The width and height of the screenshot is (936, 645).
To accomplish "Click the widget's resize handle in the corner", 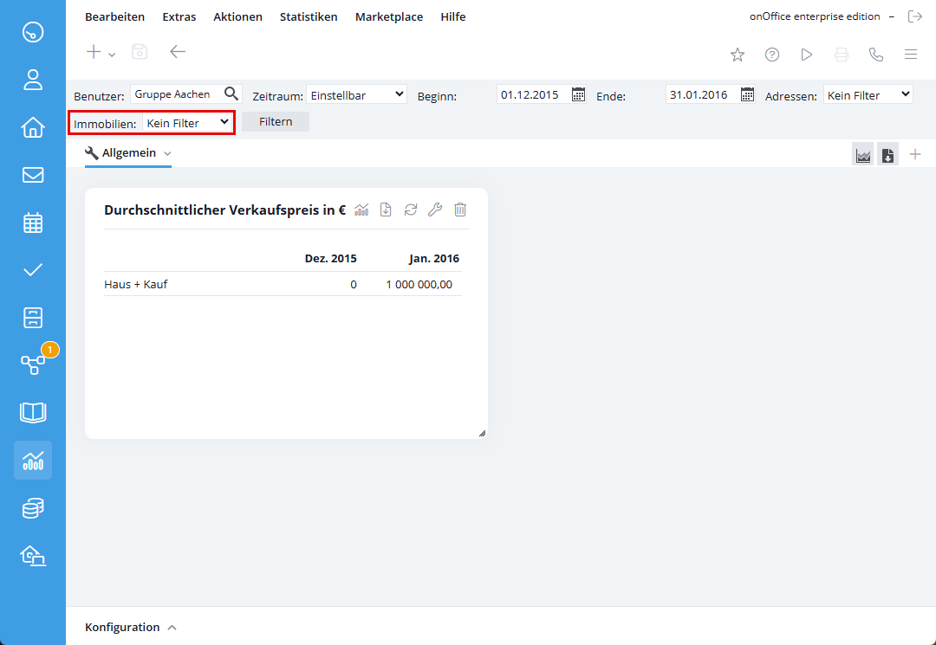I will coord(482,433).
